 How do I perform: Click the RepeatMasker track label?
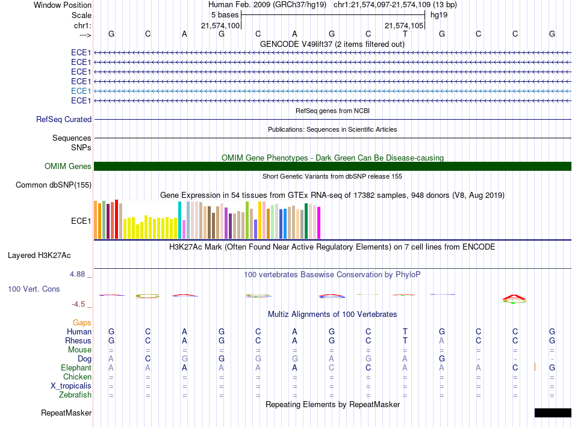(x=66, y=413)
